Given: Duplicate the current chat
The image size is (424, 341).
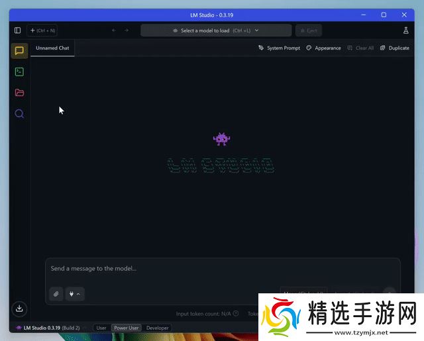Looking at the screenshot, I should click(395, 48).
